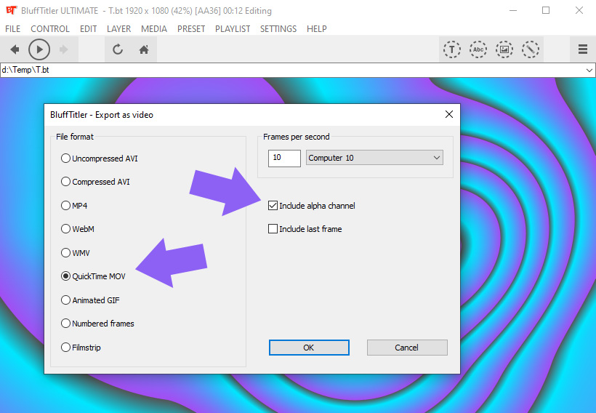Open the PRESET menu
Image resolution: width=596 pixels, height=413 pixels.
click(x=191, y=29)
